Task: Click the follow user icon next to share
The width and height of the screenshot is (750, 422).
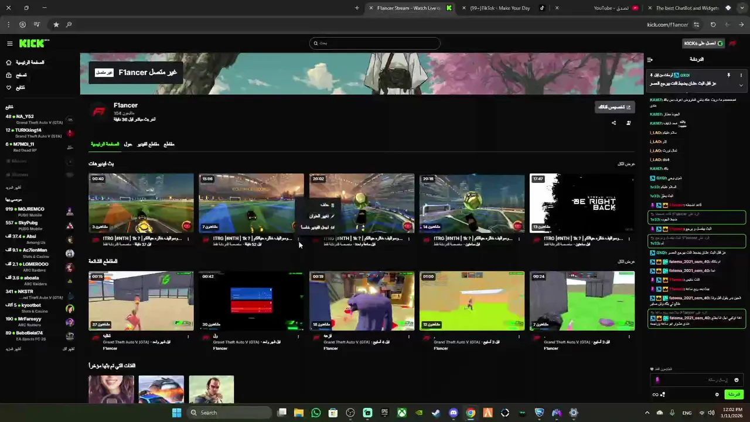Action: coord(629,123)
